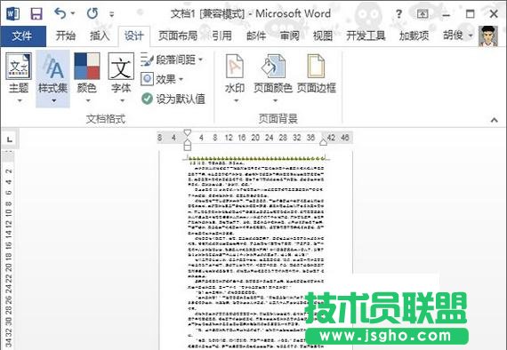Open the 邮件 (Mailings) tab
Screen dimensions: 507x350
256,36
